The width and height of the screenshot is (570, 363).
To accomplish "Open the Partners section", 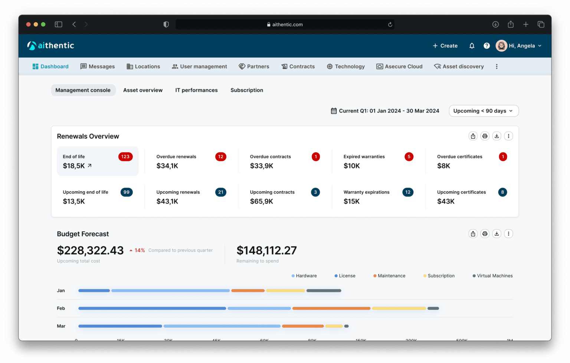I will [x=254, y=66].
